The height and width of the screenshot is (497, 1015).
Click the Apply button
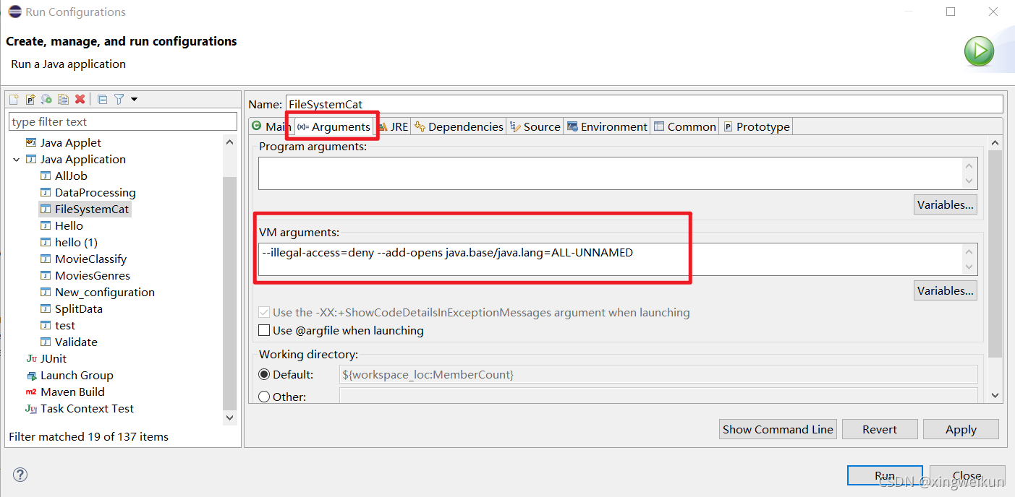tap(961, 429)
